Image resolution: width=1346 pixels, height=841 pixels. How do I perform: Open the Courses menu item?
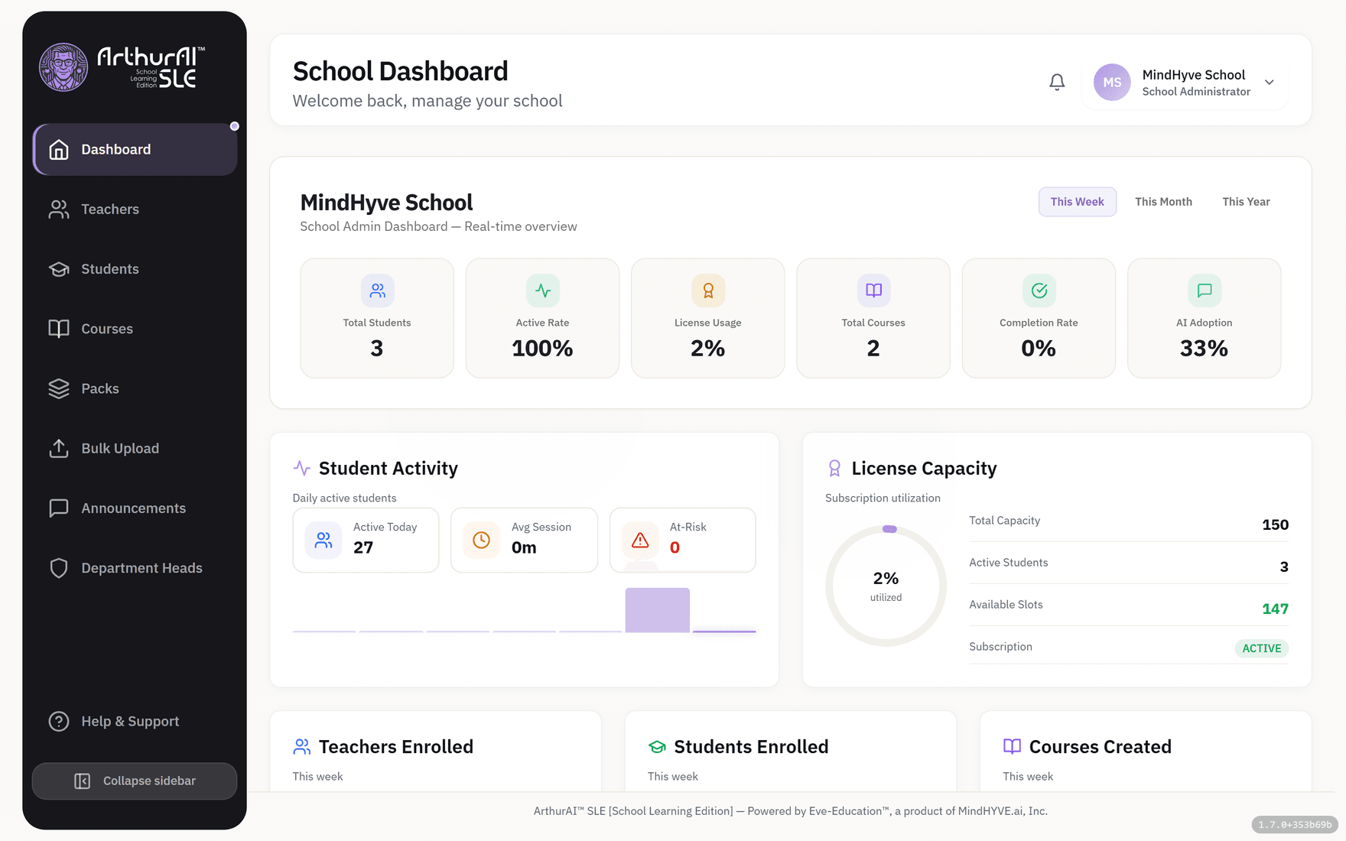[x=135, y=329]
